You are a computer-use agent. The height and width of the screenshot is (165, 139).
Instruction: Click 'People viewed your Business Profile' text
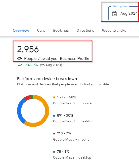[57, 59]
